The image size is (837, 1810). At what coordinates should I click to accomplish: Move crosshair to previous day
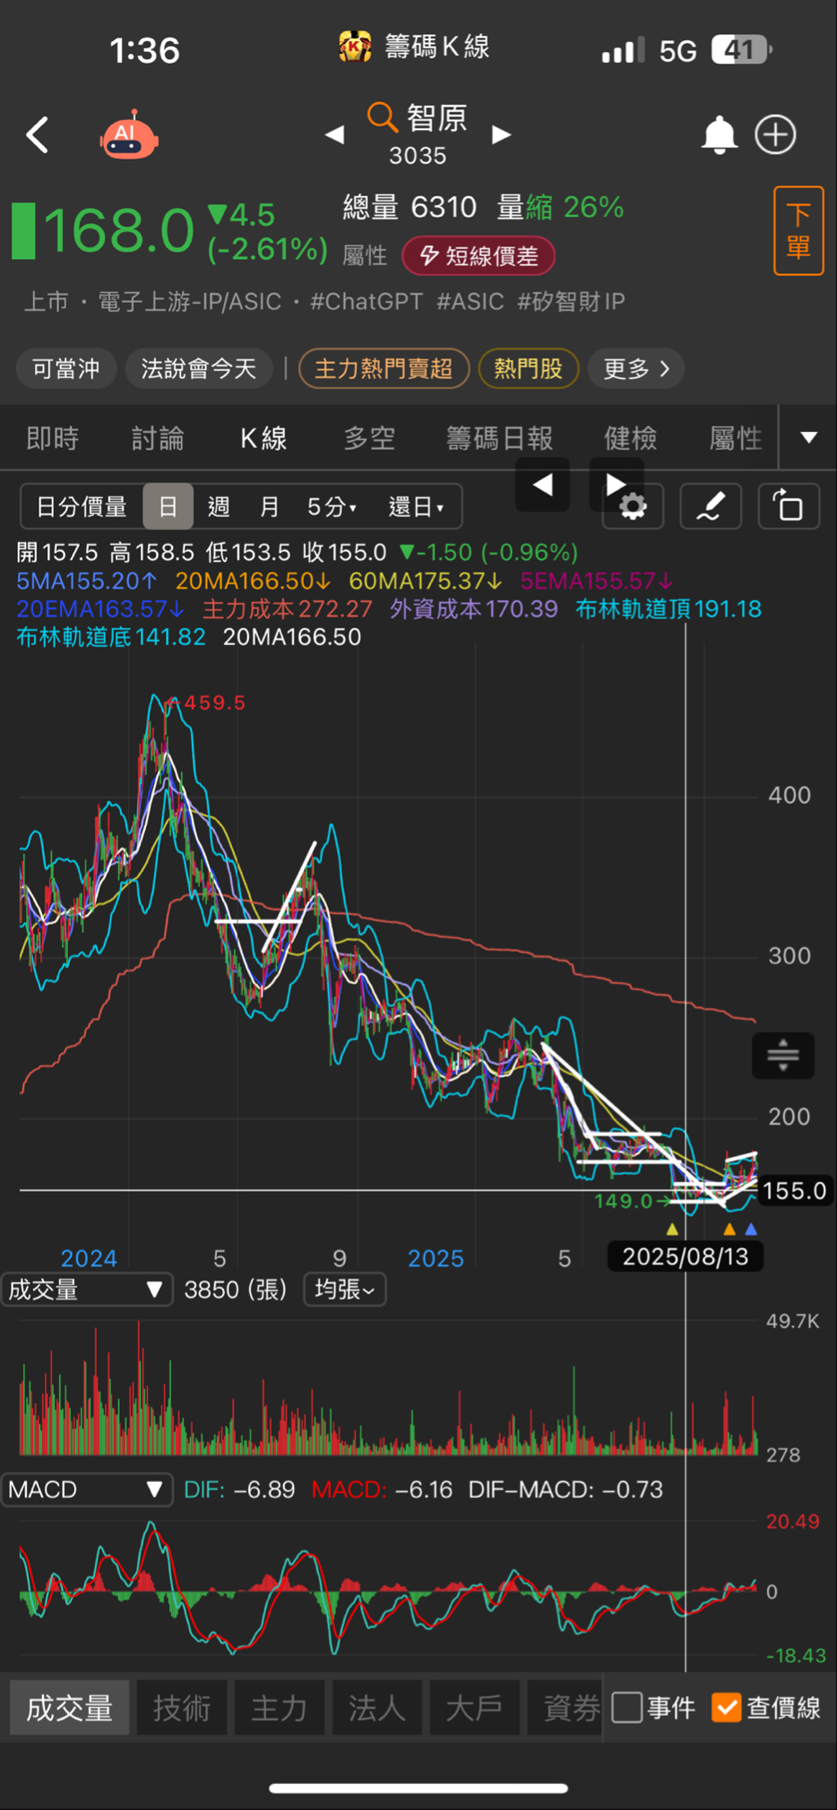542,485
